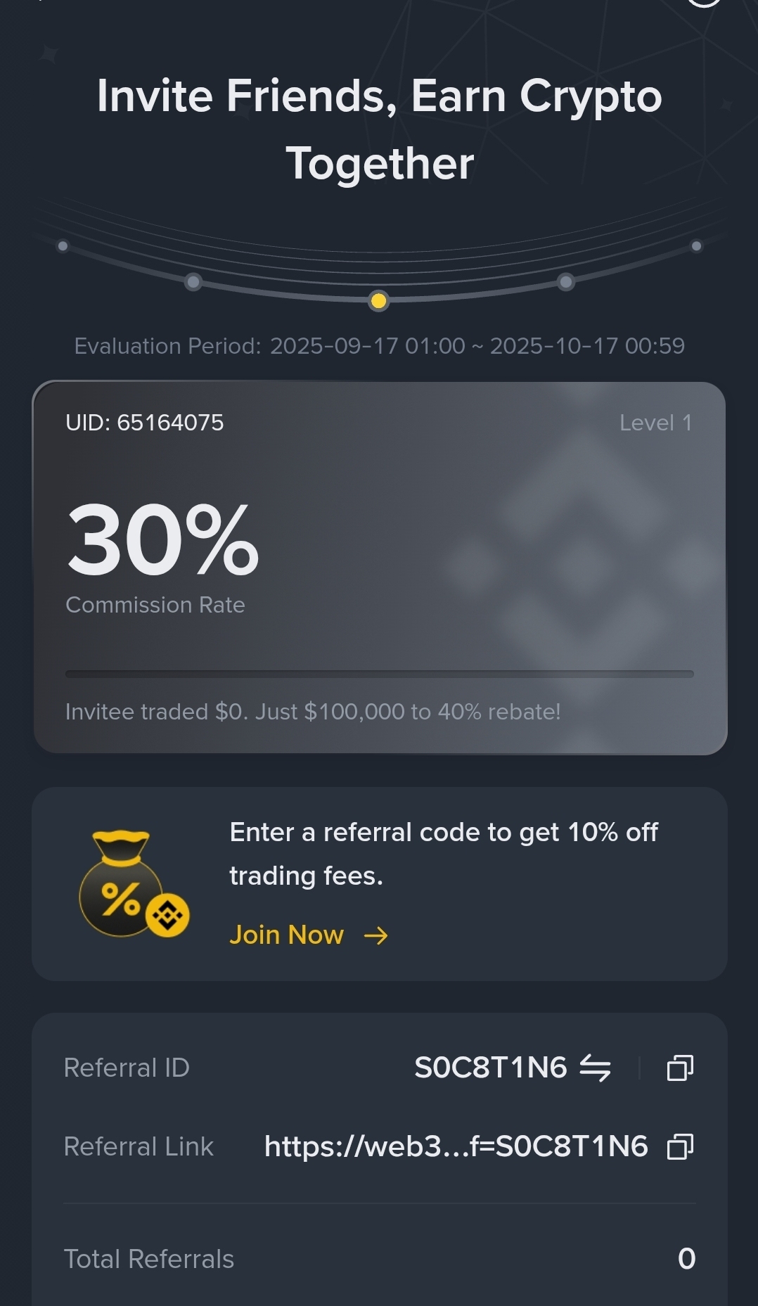Open the Join Now link
This screenshot has height=1306, width=758.
click(287, 935)
